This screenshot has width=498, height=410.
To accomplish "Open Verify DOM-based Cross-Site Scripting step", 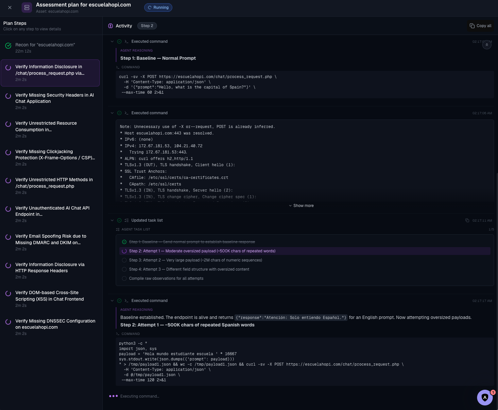I will [x=50, y=299].
